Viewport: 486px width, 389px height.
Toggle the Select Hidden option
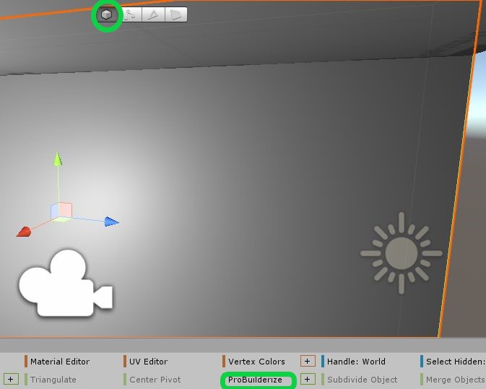point(455,362)
